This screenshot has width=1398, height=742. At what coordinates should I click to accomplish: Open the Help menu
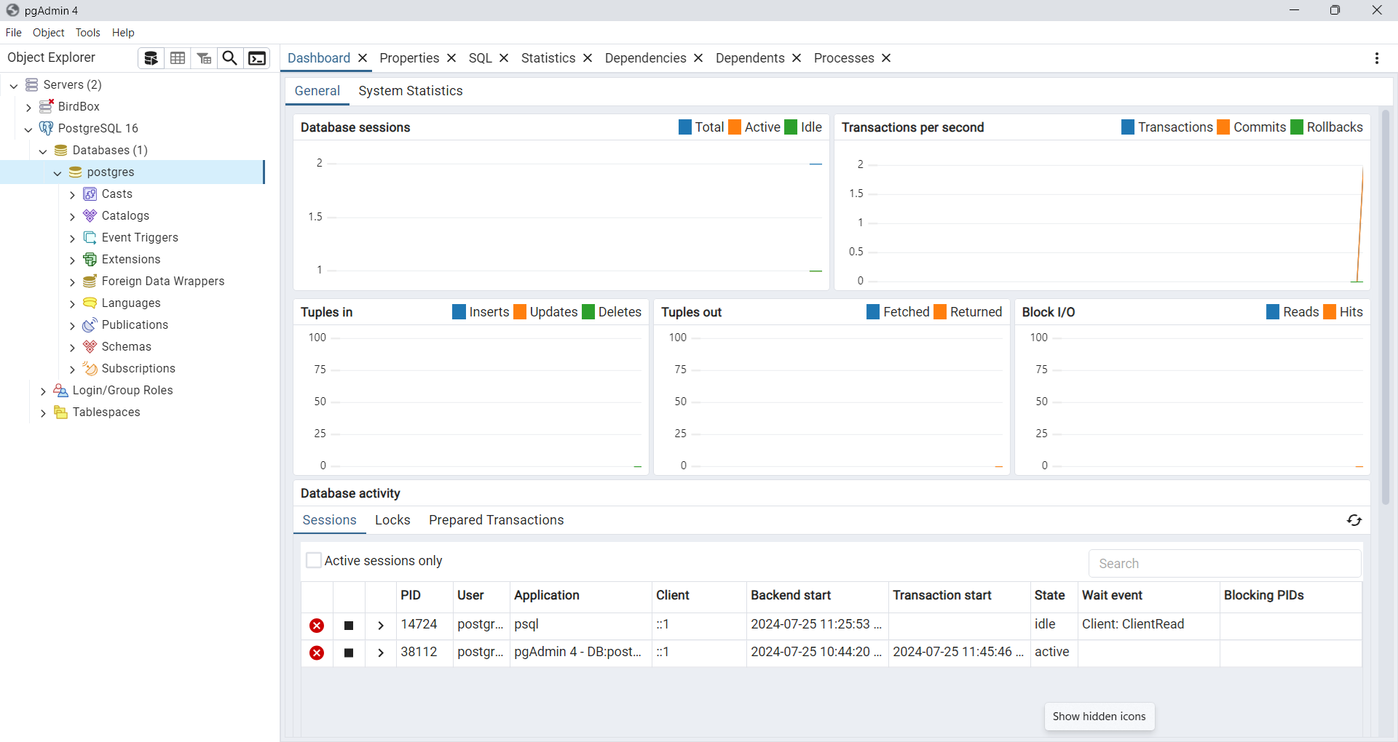click(x=123, y=33)
